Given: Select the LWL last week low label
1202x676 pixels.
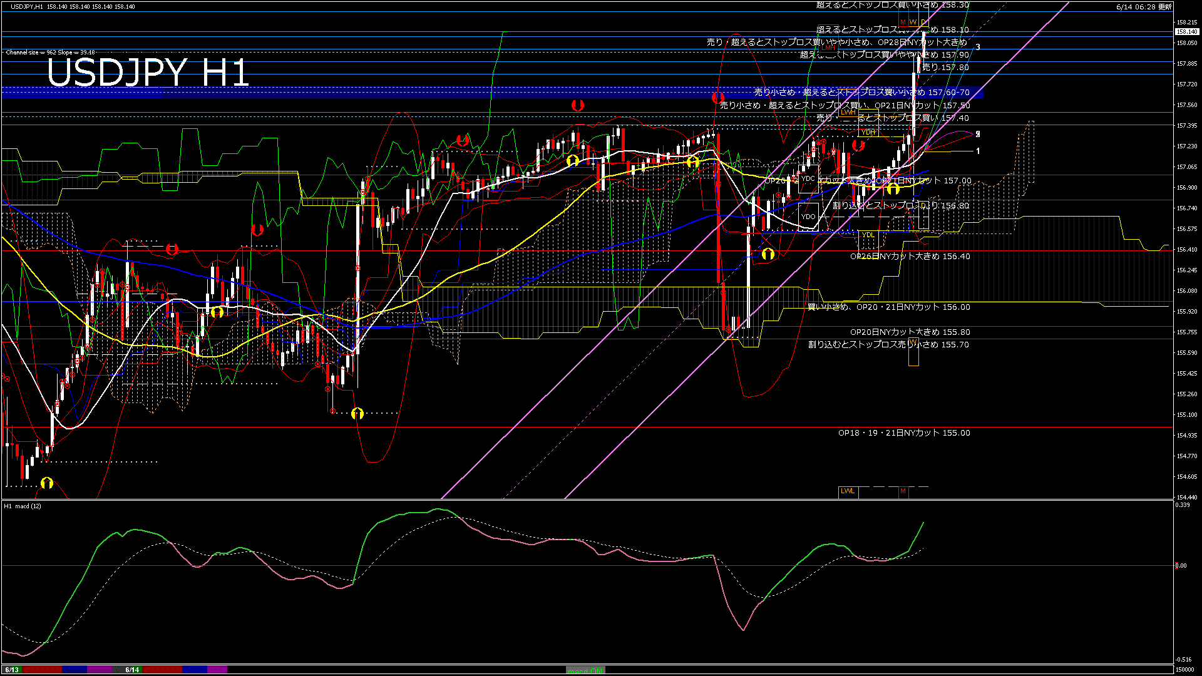Looking at the screenshot, I should click(848, 491).
